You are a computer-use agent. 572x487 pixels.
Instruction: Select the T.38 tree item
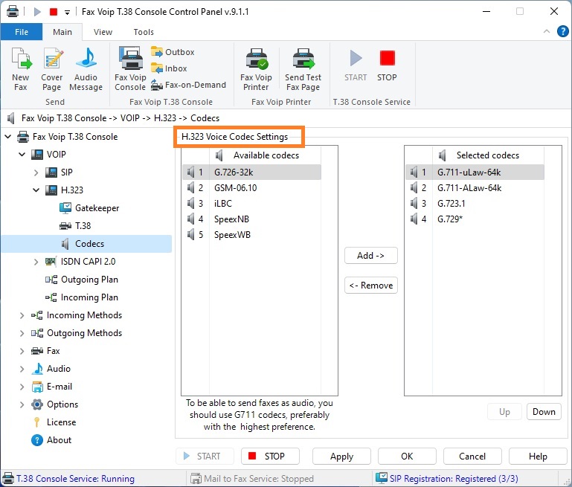76,226
